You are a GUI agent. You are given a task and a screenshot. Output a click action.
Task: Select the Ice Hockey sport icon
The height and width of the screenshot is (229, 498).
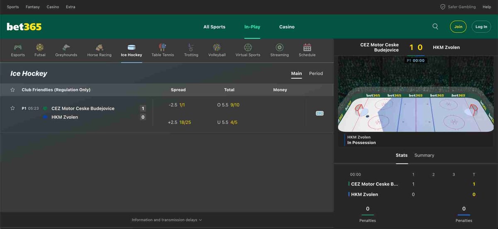[x=132, y=47]
